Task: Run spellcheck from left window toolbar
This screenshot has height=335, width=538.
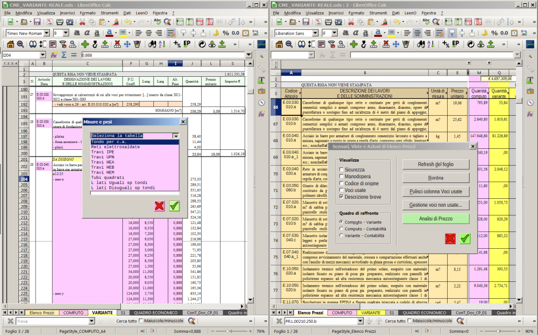Action: coord(157,22)
